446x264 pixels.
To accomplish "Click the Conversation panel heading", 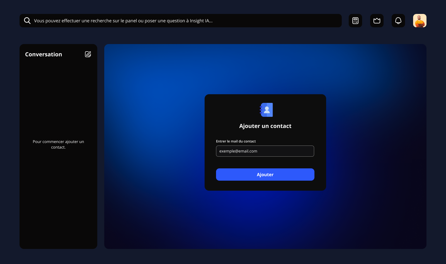I will pyautogui.click(x=43, y=54).
